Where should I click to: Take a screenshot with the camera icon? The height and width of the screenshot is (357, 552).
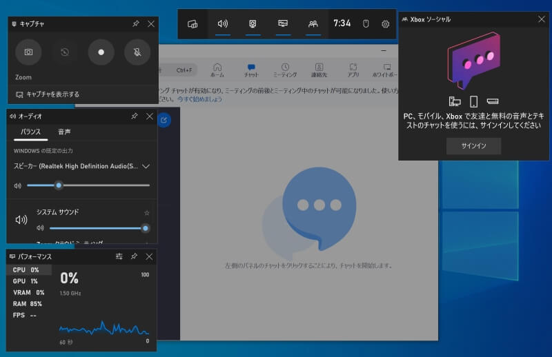point(28,52)
